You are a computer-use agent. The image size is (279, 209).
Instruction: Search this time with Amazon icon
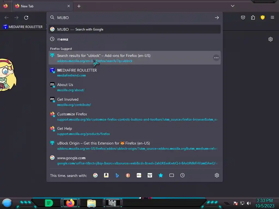point(106,176)
